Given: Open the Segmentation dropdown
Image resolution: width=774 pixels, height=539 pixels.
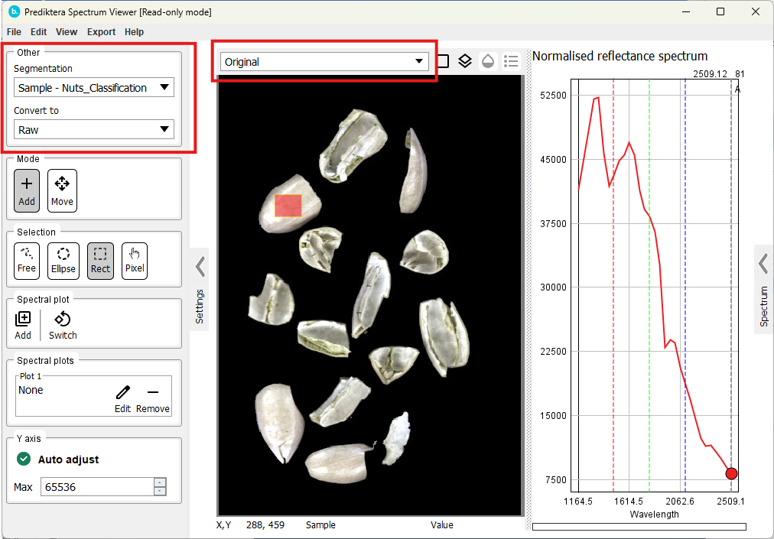Looking at the screenshot, I should coord(94,88).
